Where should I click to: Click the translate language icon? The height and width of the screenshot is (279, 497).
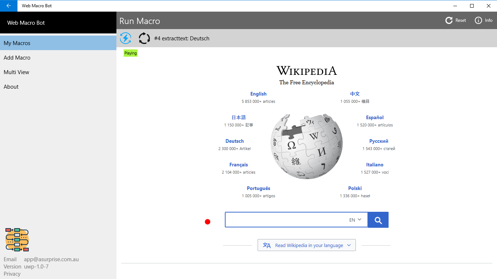(267, 245)
